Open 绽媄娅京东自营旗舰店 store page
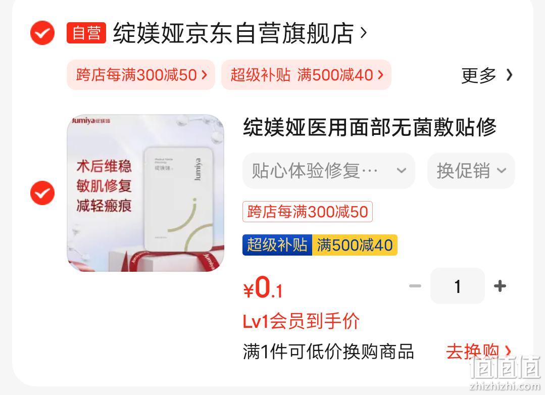The width and height of the screenshot is (545, 395). (x=233, y=33)
